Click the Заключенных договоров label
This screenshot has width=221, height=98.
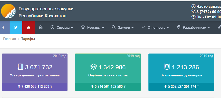[x=181, y=75]
